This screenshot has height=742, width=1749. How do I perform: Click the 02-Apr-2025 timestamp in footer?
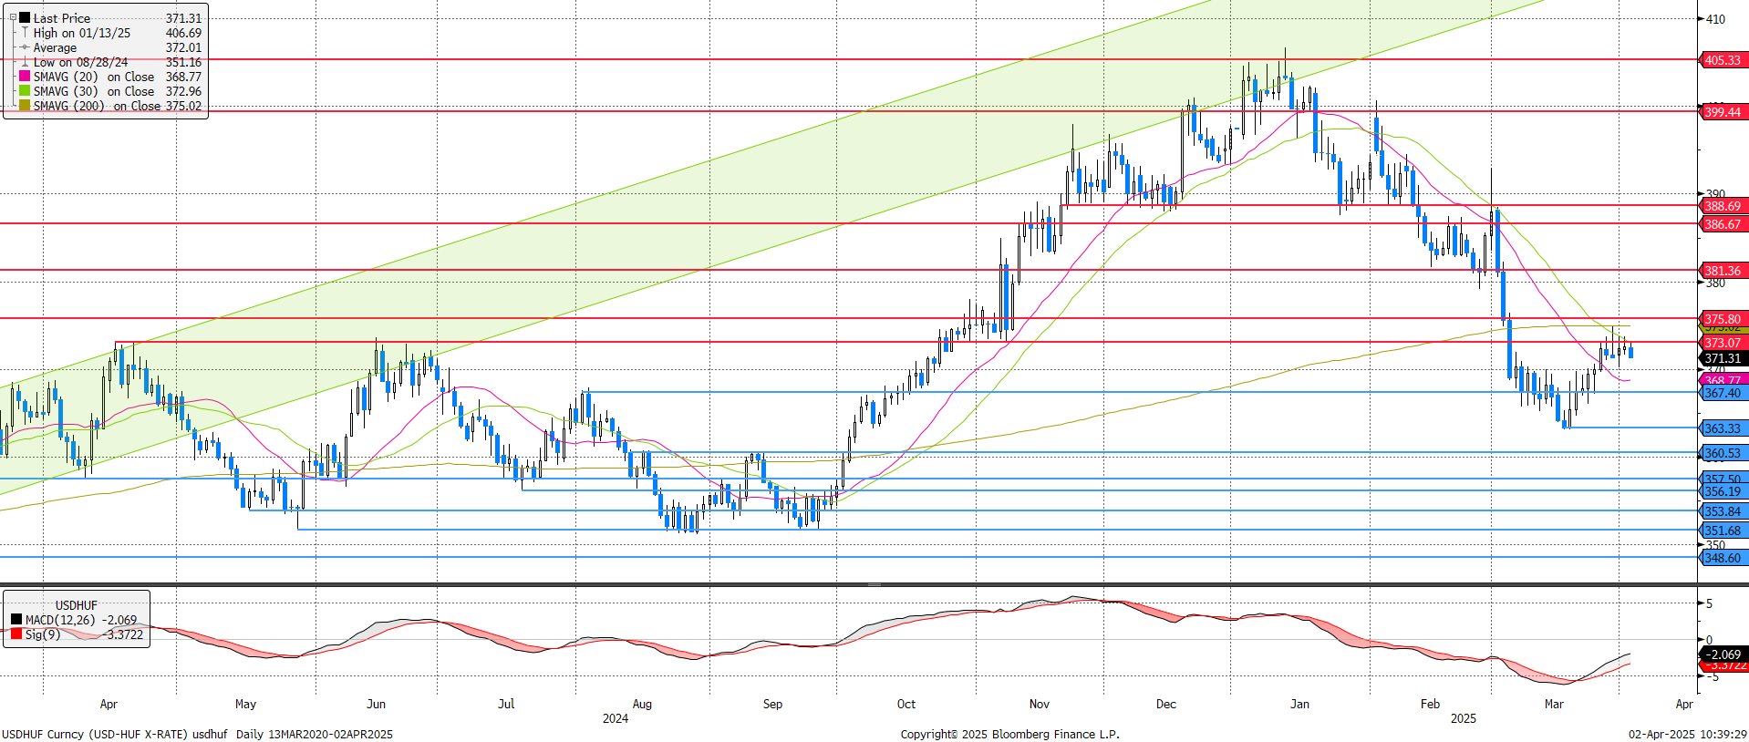coord(1687,734)
